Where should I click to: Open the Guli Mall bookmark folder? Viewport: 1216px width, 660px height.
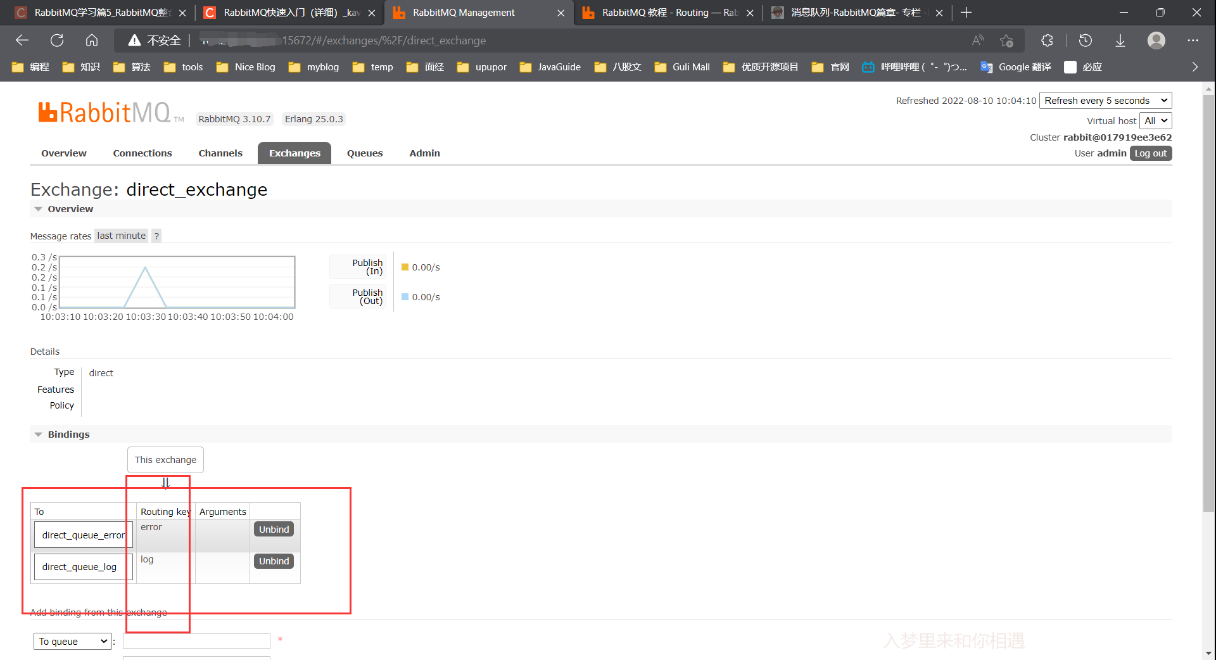coord(682,67)
